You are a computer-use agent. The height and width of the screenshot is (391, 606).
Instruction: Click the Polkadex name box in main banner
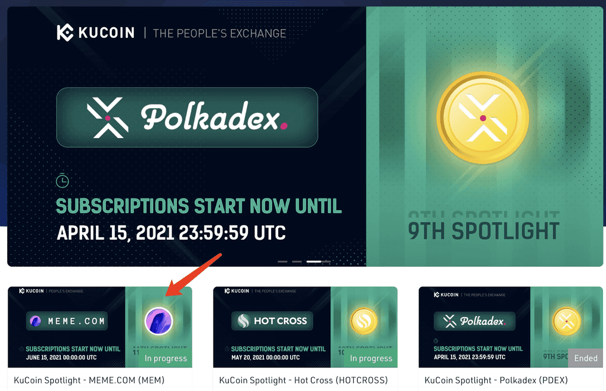(x=187, y=118)
